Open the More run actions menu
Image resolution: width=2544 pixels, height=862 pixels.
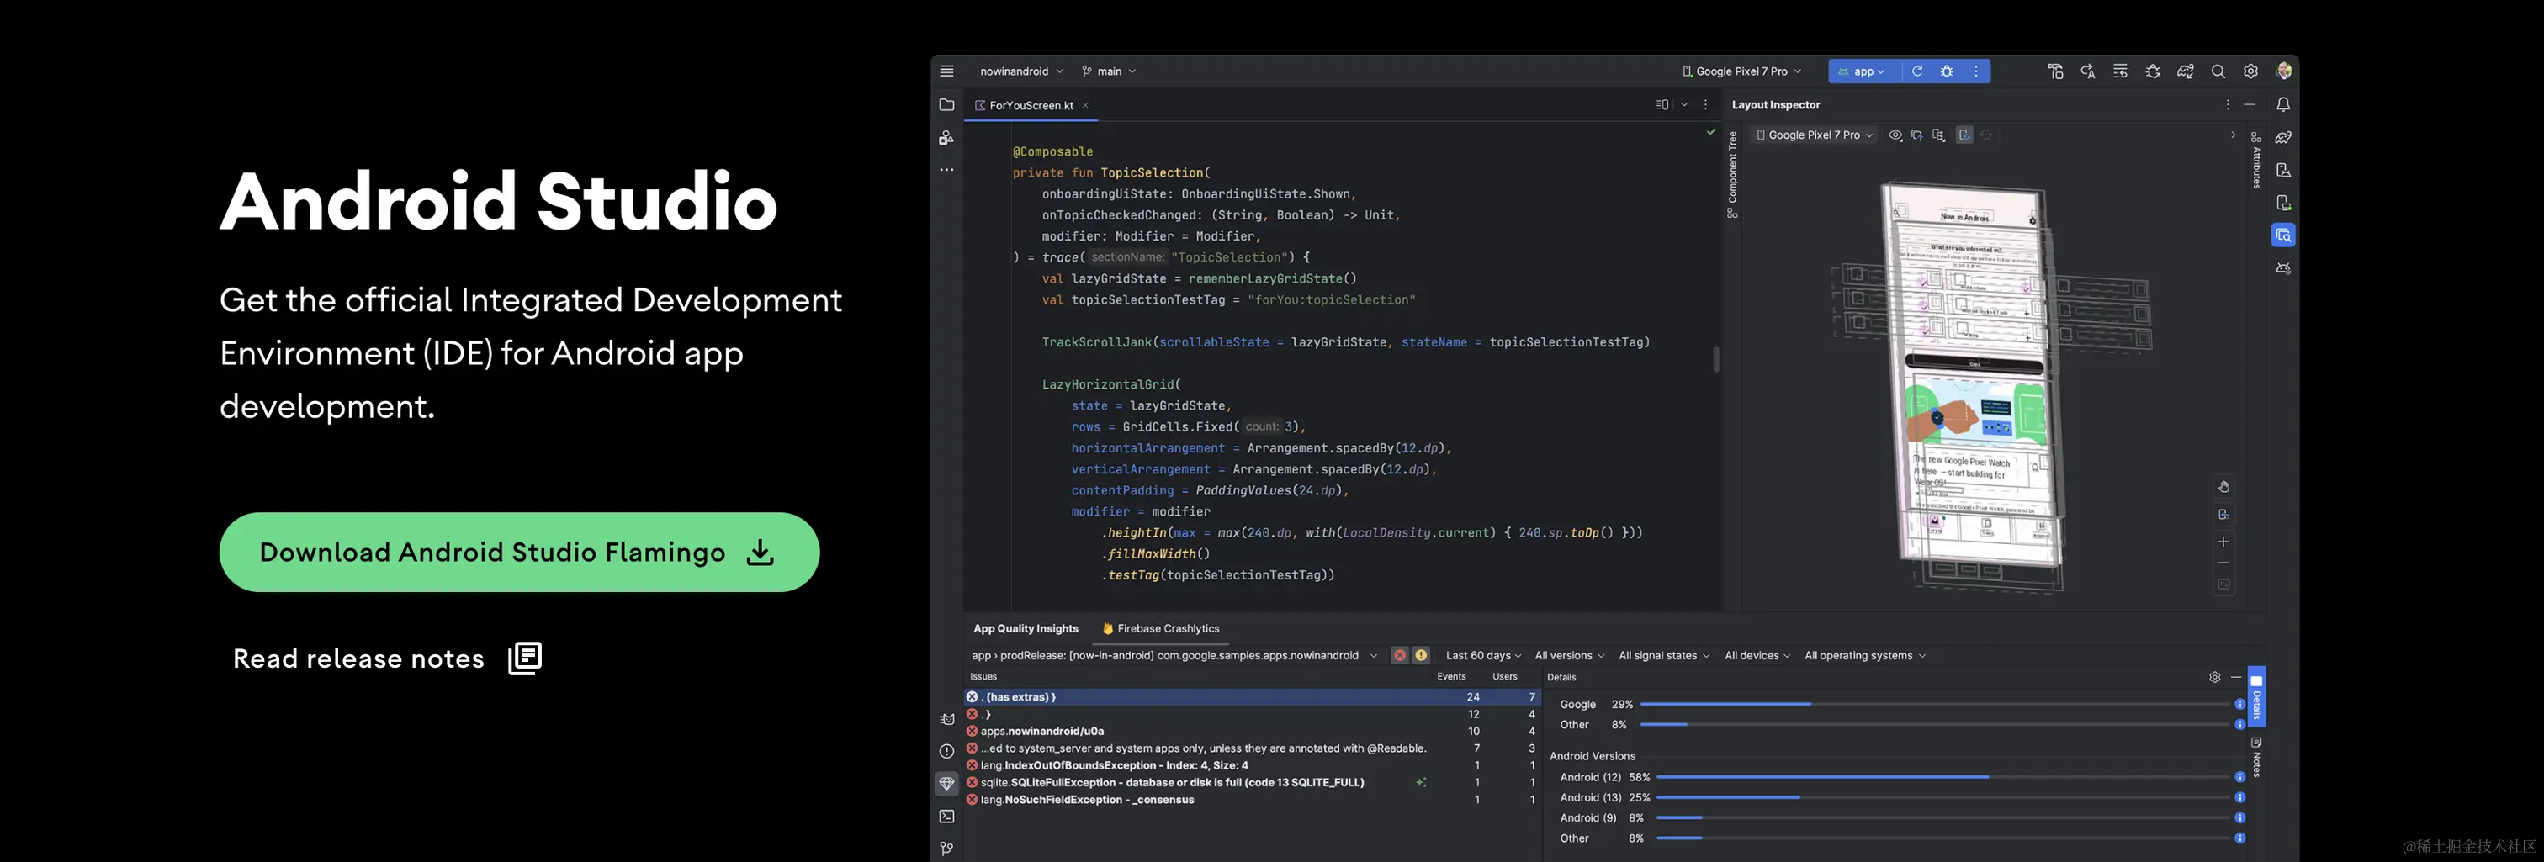coord(1975,71)
